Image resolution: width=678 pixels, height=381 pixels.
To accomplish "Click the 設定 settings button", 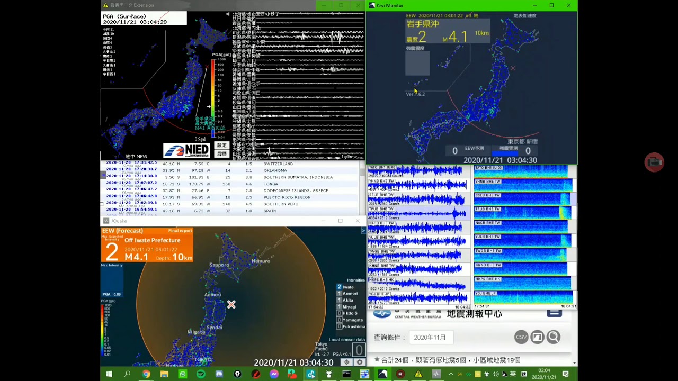I will [x=221, y=146].
